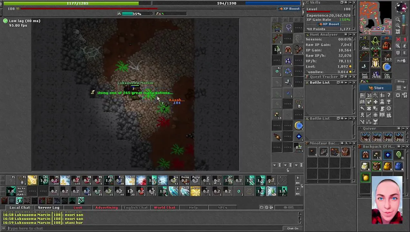Expand the Quest Tracker panel

click(350, 77)
